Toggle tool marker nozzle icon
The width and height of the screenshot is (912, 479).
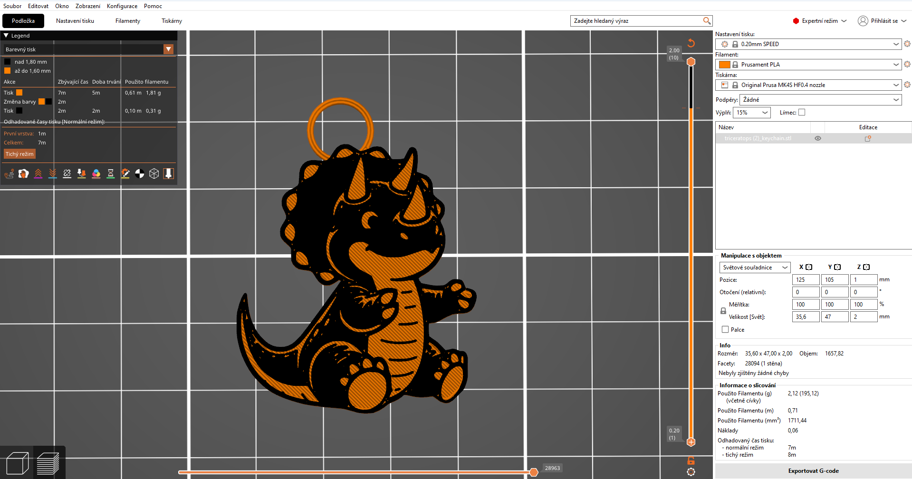pos(168,174)
